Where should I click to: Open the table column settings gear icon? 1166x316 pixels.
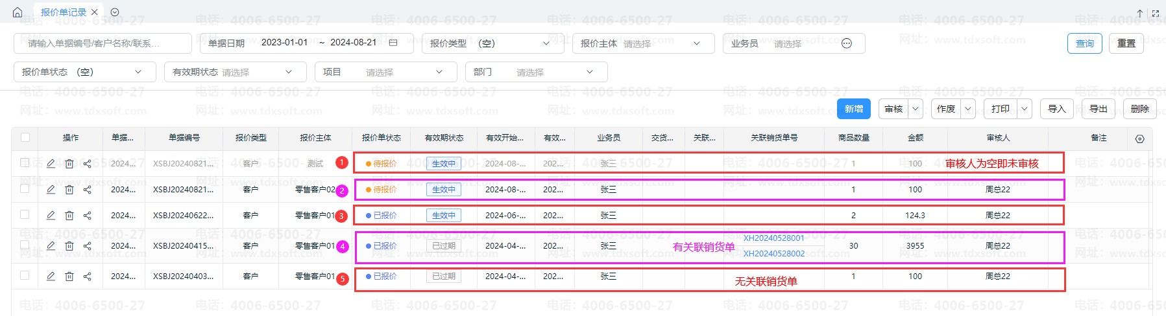1139,139
